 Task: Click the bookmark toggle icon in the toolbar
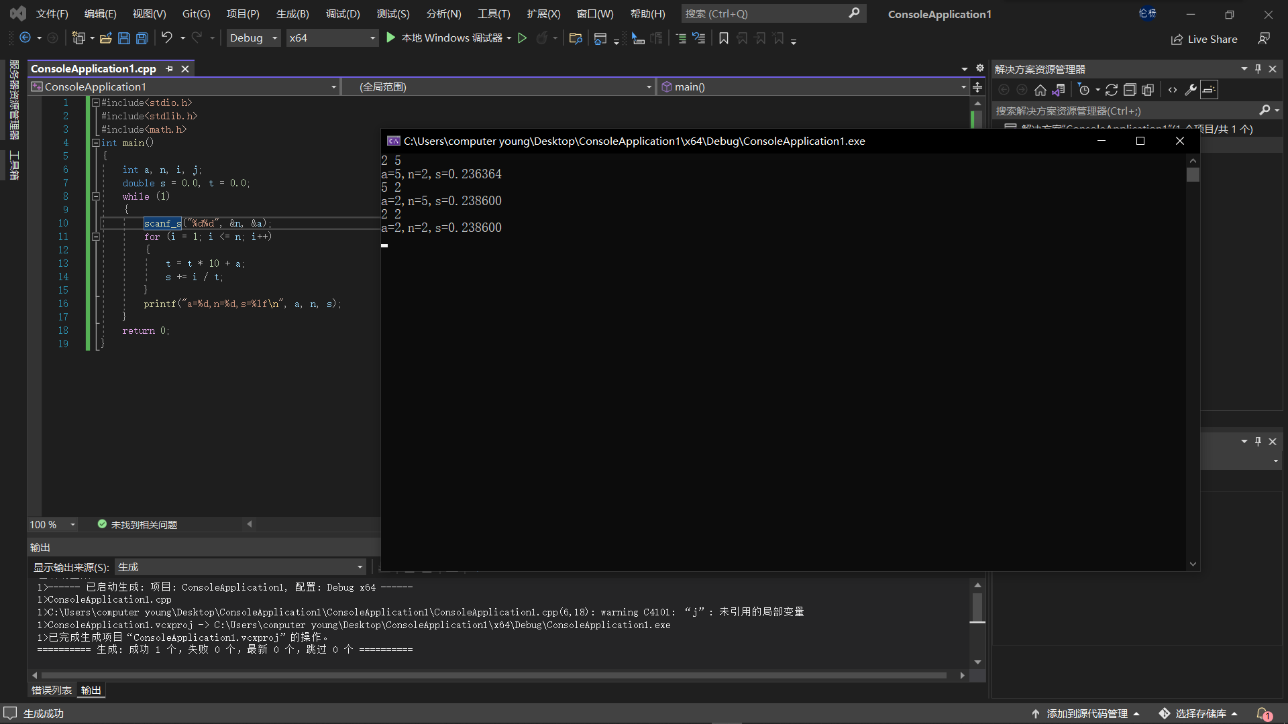pyautogui.click(x=723, y=38)
